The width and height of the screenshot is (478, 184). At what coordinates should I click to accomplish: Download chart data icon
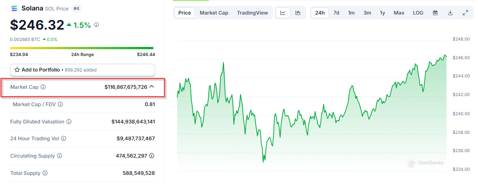450,13
